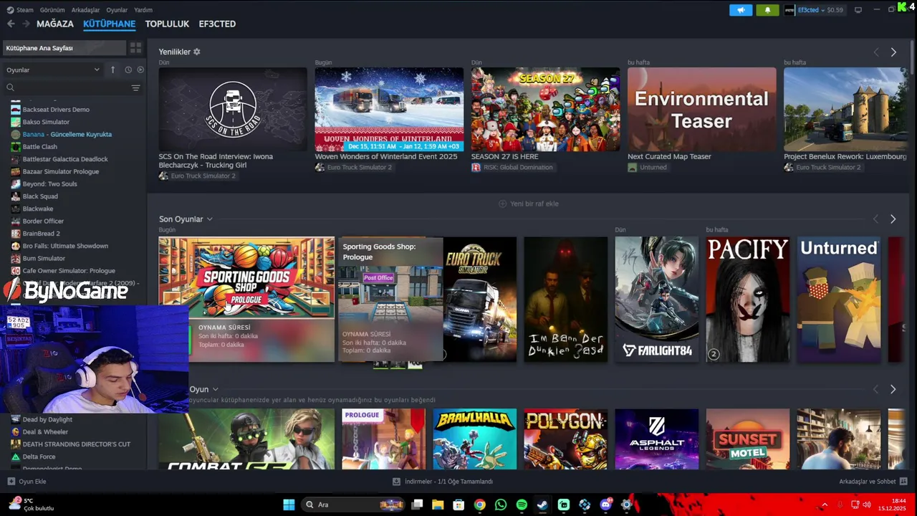Image resolution: width=917 pixels, height=516 pixels.
Task: View the $0.59 wallet balance
Action: point(835,10)
